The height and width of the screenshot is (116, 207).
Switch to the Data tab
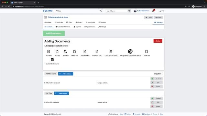69,22
